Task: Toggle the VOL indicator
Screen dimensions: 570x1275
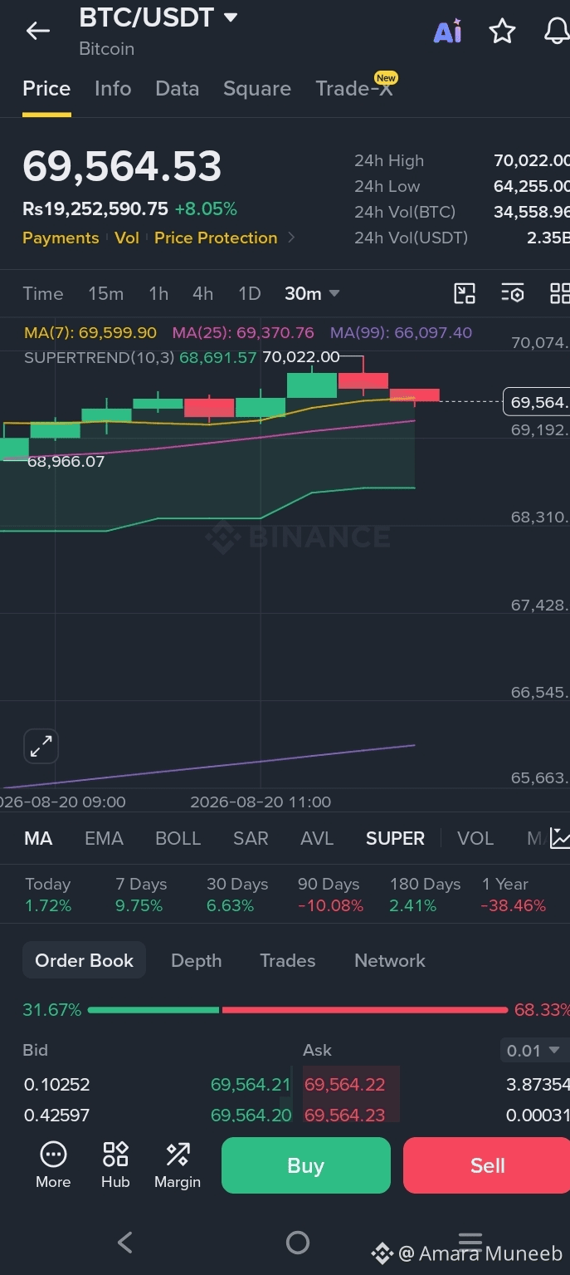Action: coord(475,838)
